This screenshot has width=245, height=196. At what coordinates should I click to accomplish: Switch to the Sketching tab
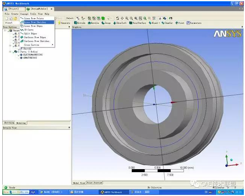tap(9, 123)
